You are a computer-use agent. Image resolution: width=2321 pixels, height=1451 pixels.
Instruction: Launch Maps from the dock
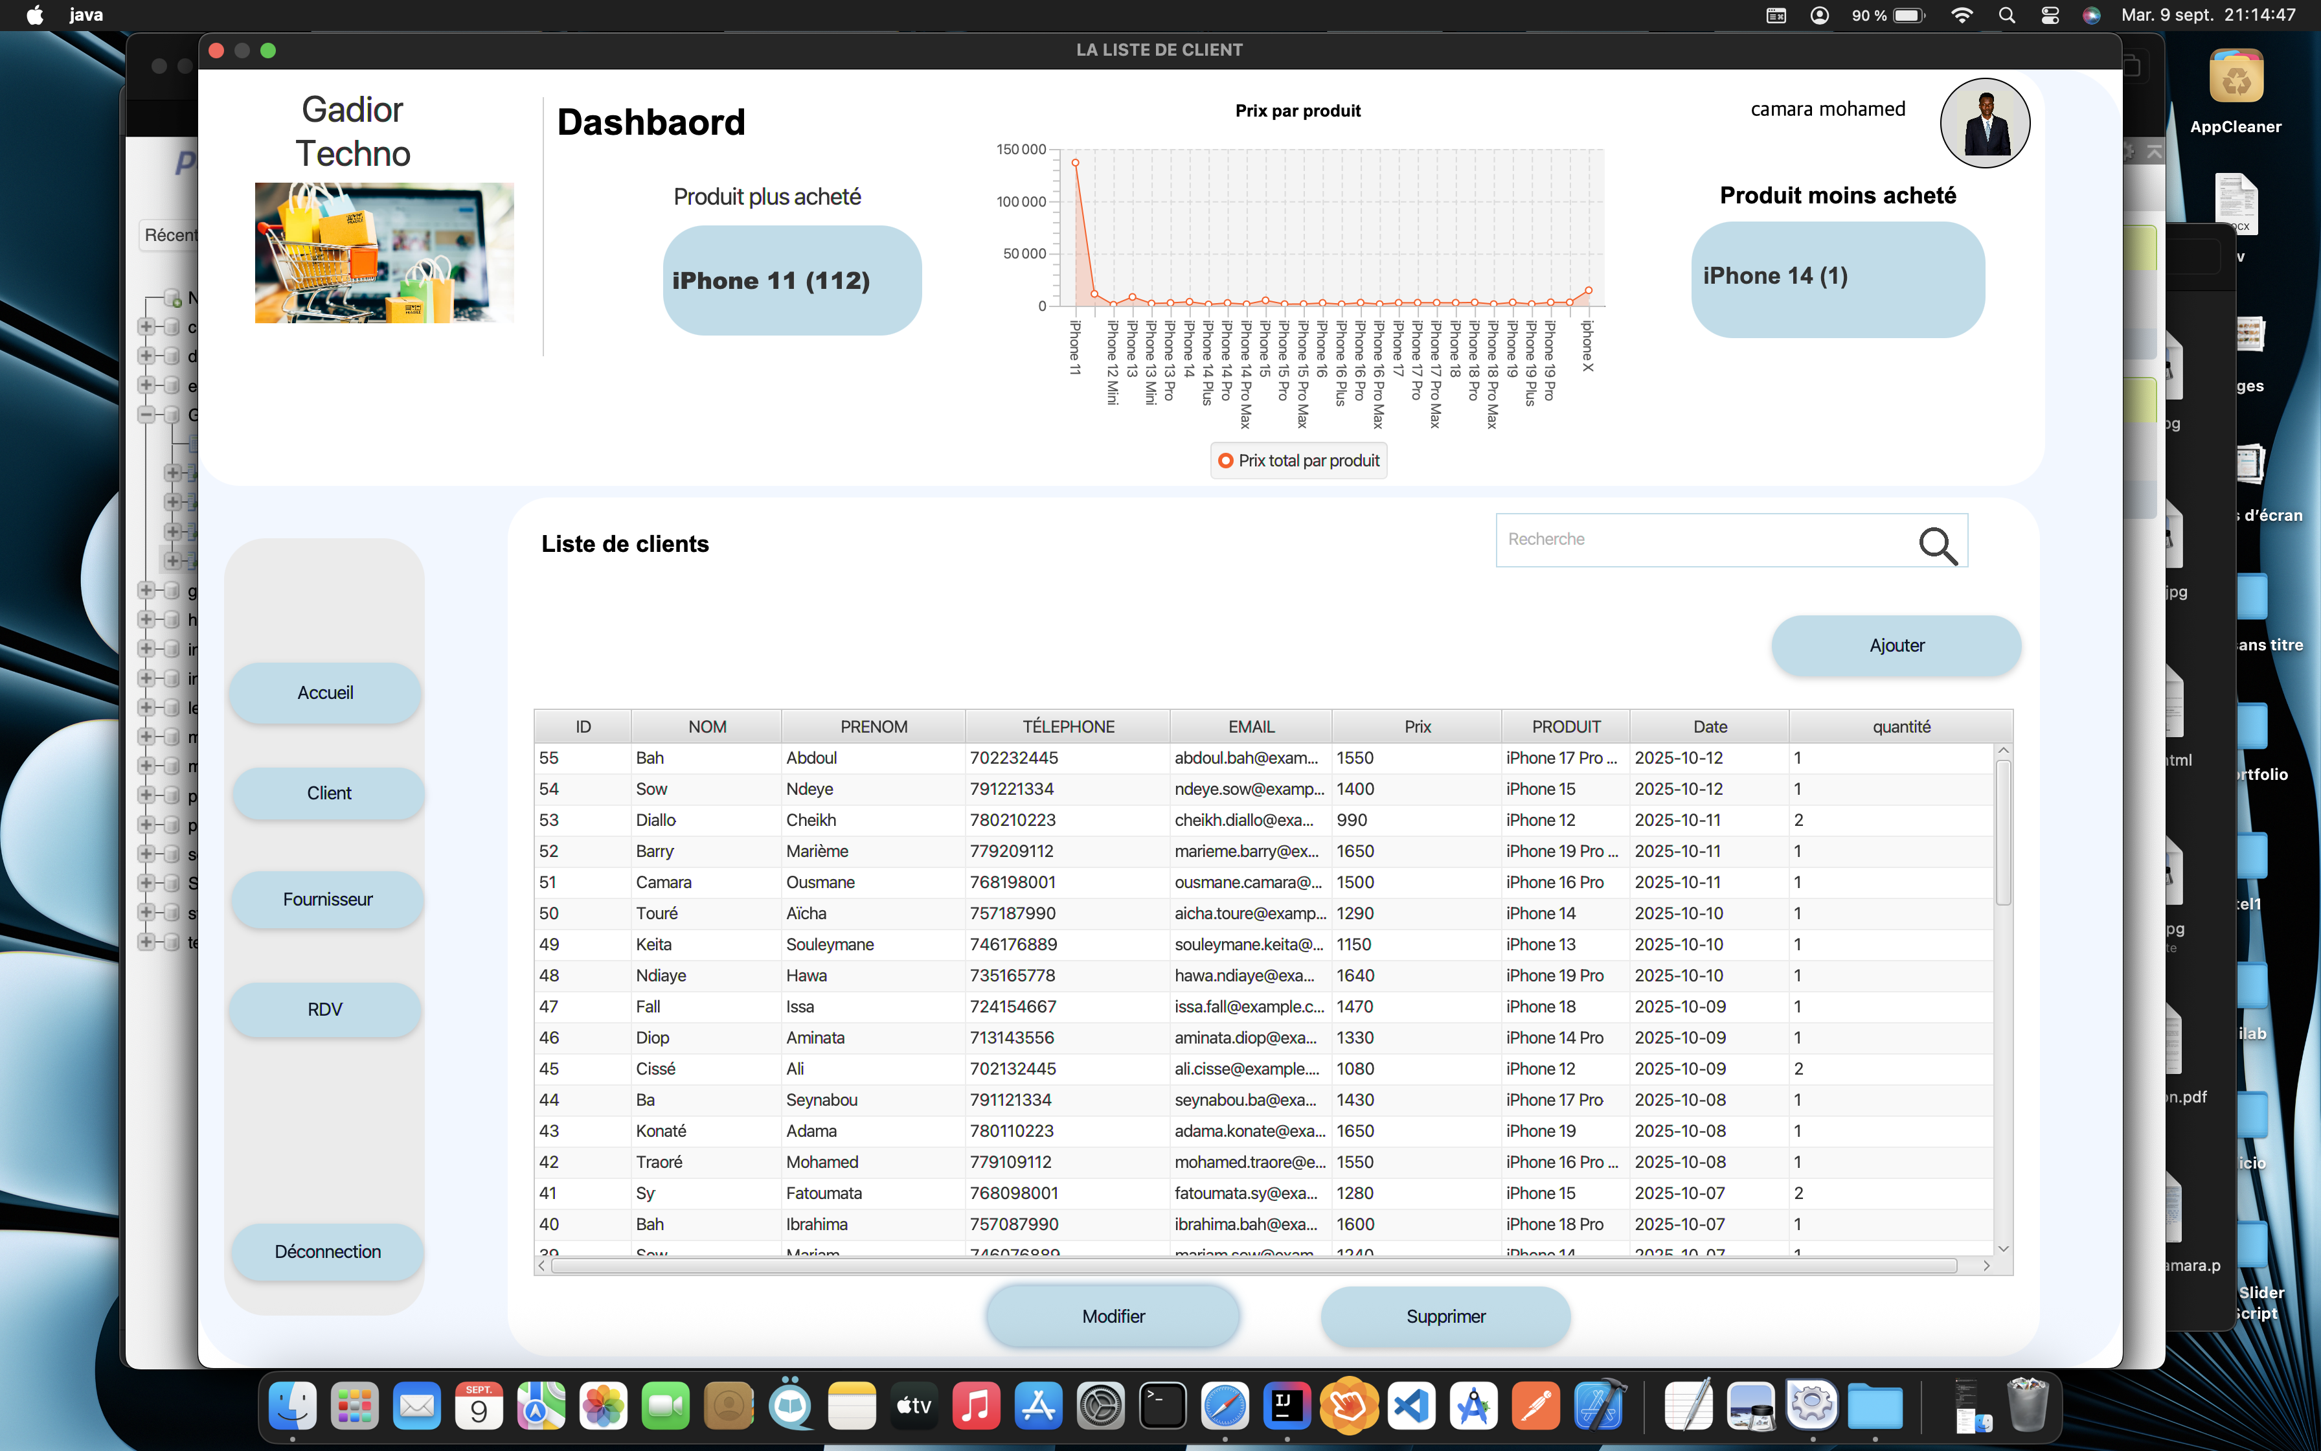click(541, 1407)
